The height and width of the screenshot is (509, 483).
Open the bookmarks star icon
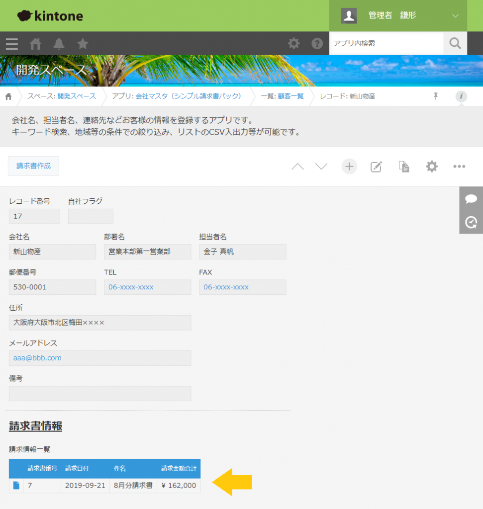coord(83,44)
